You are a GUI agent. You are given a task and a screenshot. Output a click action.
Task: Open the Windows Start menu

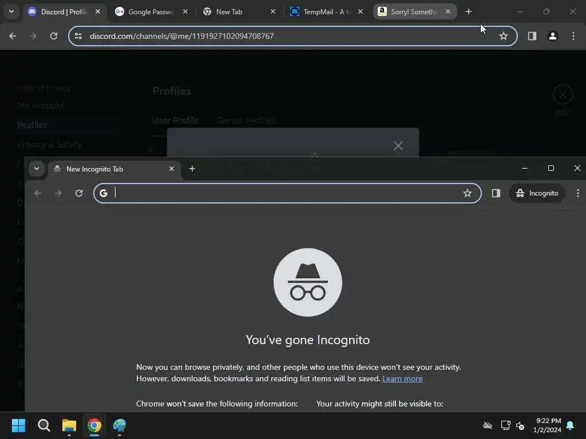coord(18,425)
